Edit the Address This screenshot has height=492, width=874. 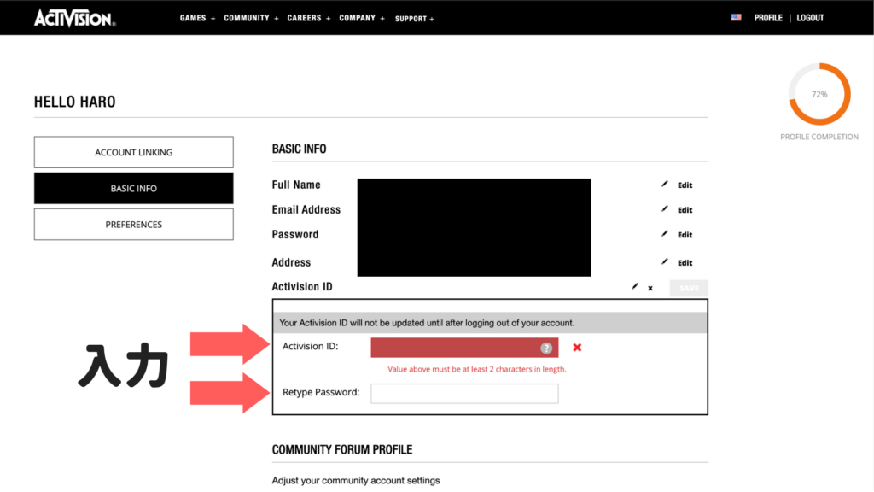pos(685,263)
